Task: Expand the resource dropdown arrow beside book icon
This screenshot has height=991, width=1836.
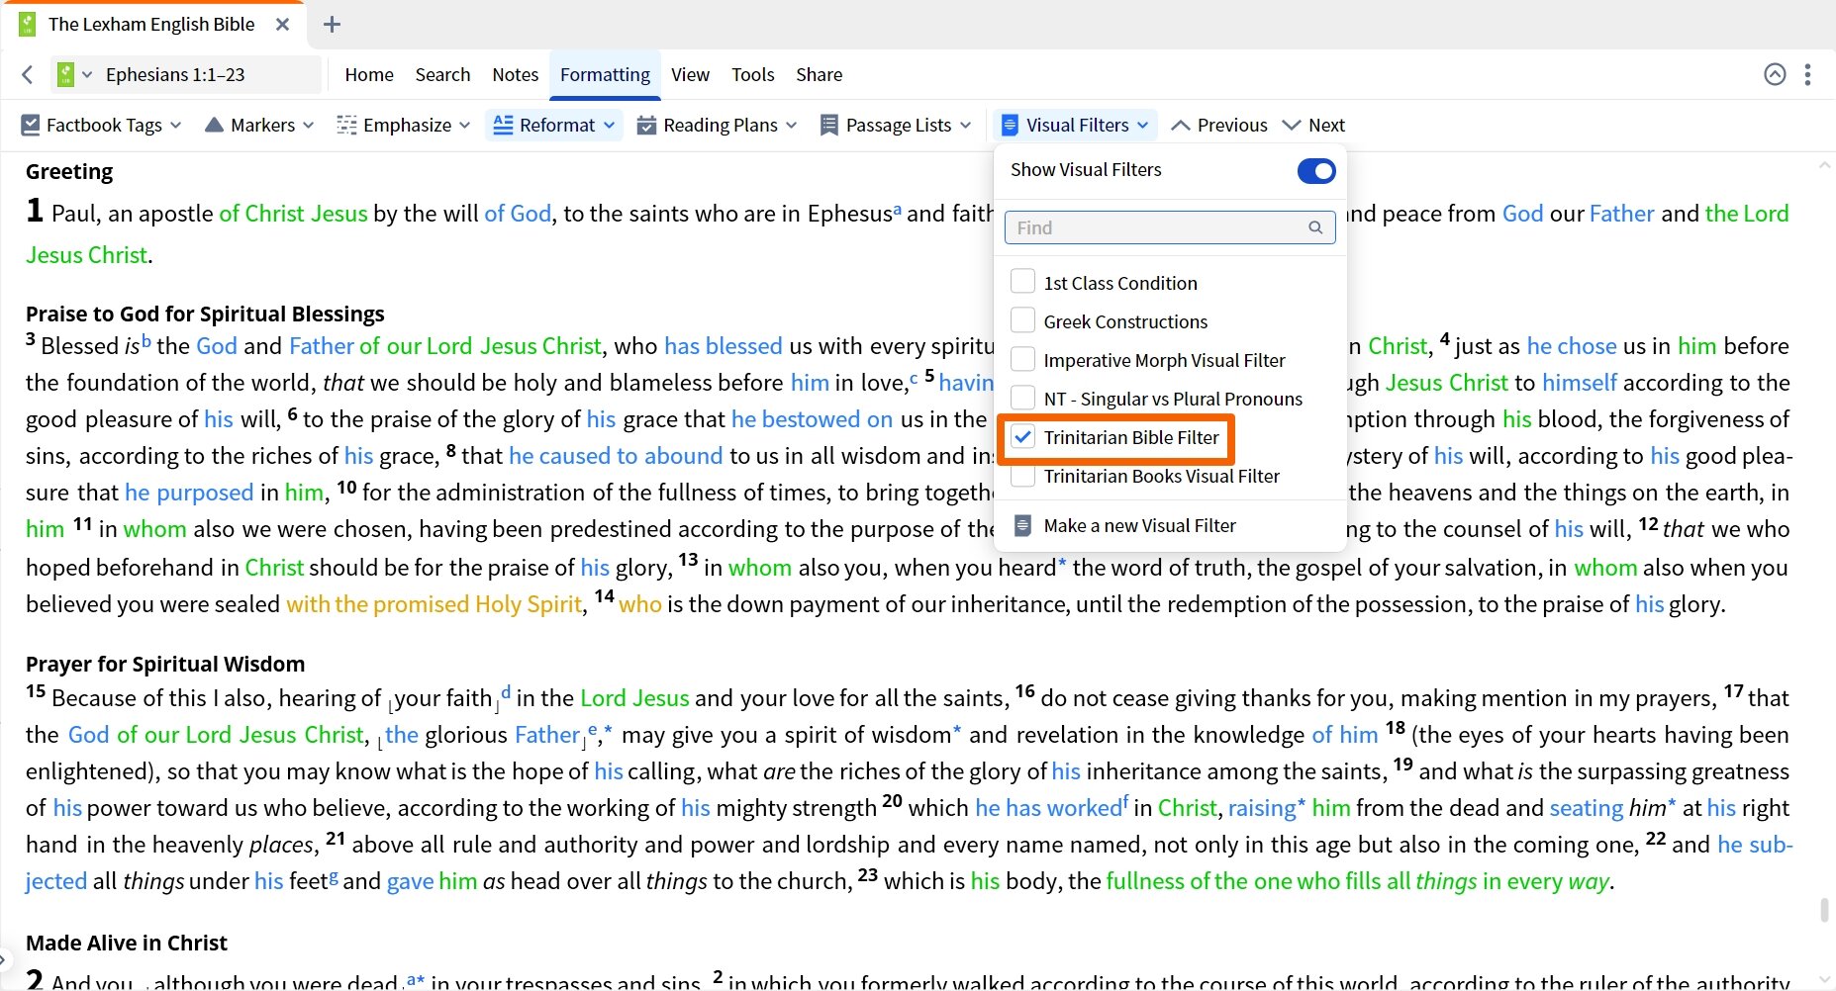Action: click(x=87, y=75)
